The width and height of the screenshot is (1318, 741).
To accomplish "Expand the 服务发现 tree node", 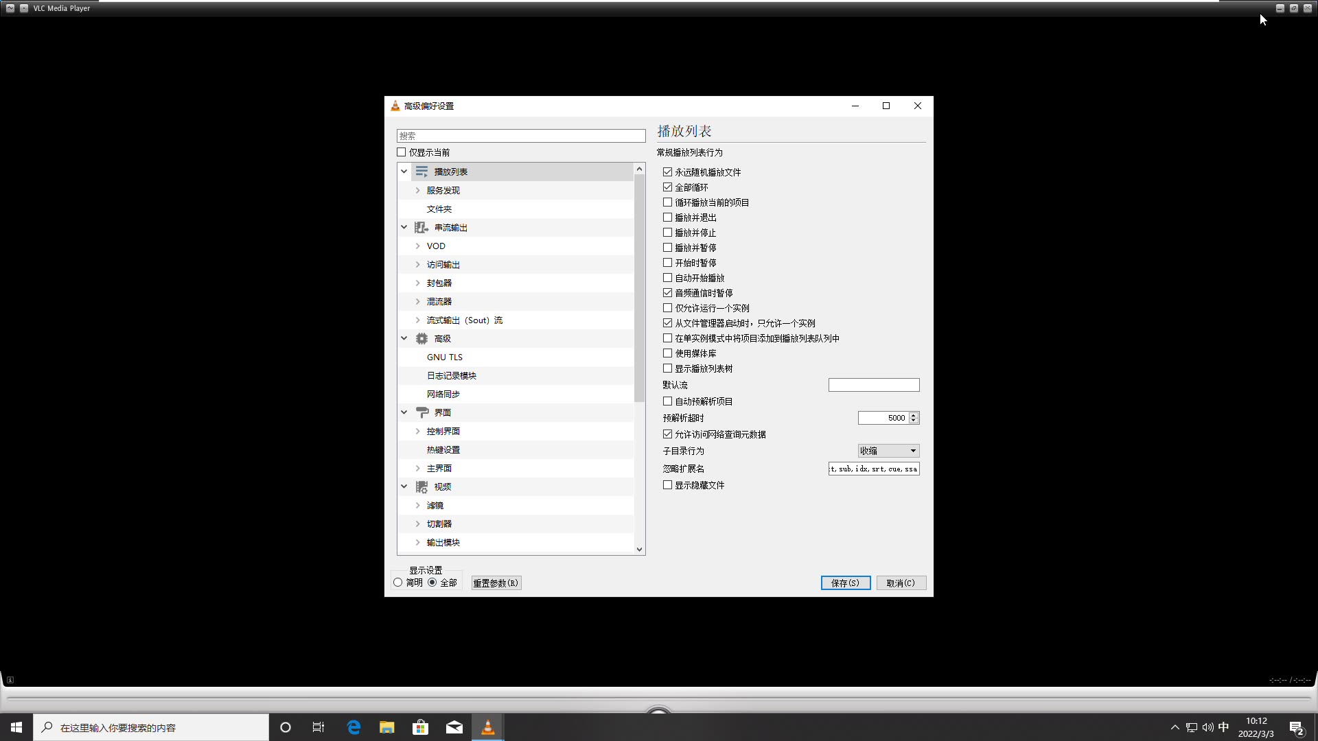I will click(417, 190).
